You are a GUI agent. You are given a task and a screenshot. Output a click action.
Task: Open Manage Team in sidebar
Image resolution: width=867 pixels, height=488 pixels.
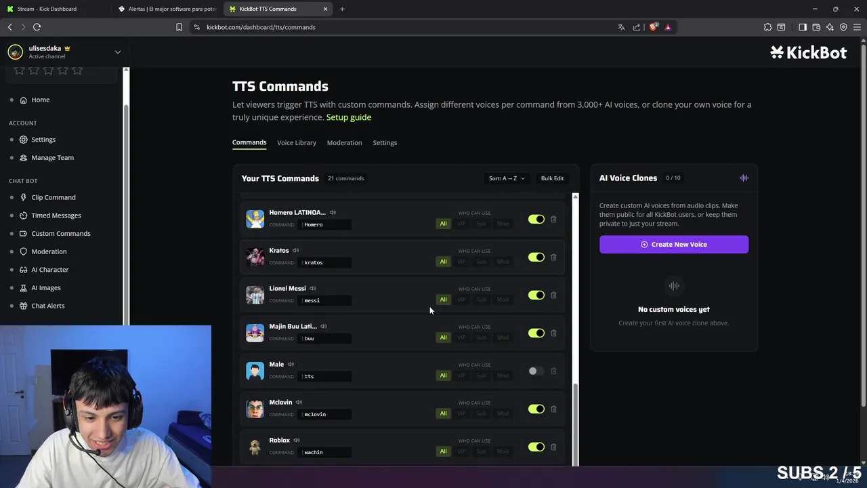pyautogui.click(x=52, y=158)
